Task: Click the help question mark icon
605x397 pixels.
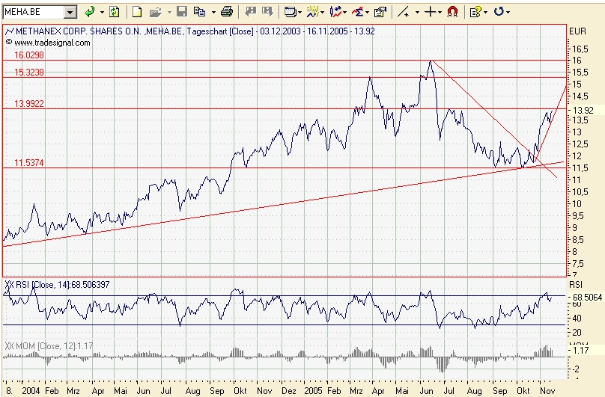Action: 475,12
